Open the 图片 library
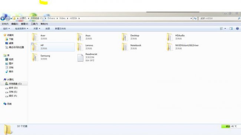Screen dimensions: 241x135 (x=11, y=63)
